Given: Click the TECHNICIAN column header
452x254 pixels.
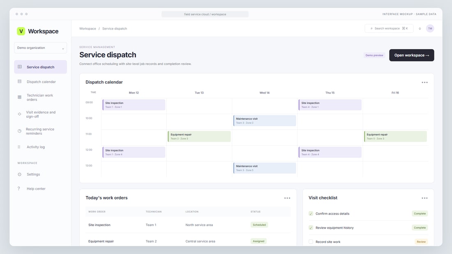Looking at the screenshot, I should pyautogui.click(x=154, y=212).
